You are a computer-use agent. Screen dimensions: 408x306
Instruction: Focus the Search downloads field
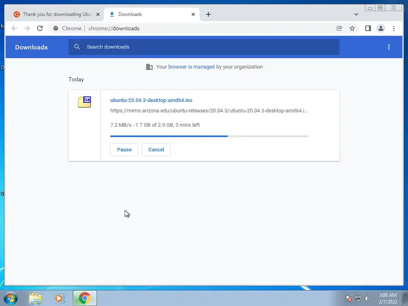(204, 47)
